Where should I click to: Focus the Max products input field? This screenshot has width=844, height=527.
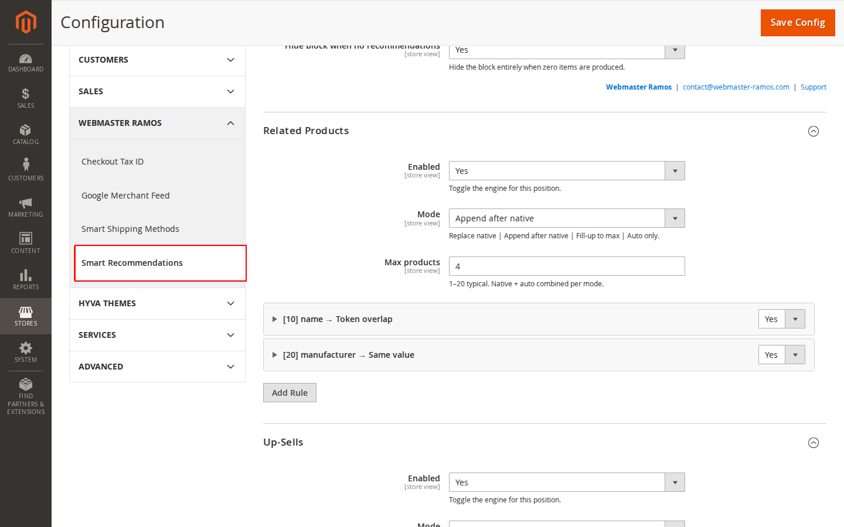(x=567, y=266)
